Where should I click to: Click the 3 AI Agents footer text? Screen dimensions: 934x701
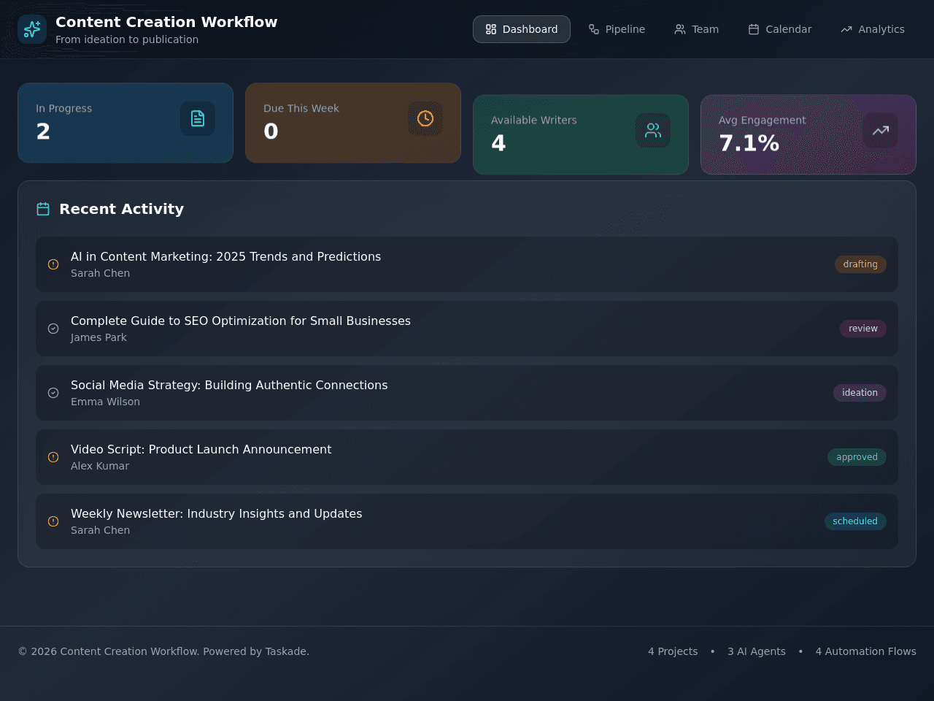point(757,651)
